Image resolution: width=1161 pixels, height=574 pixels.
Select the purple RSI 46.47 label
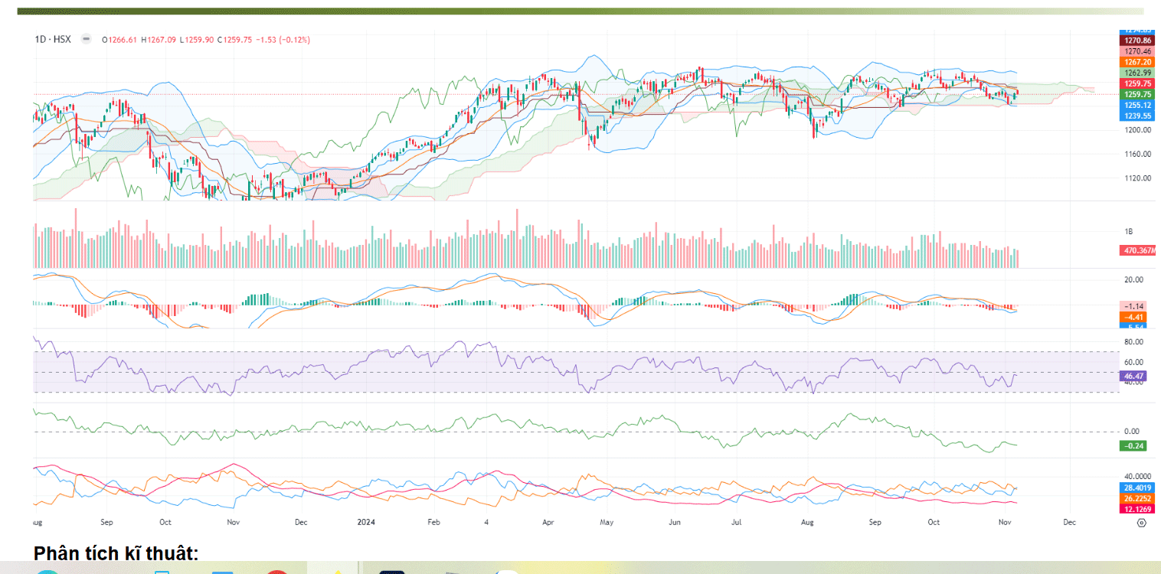pos(1132,376)
